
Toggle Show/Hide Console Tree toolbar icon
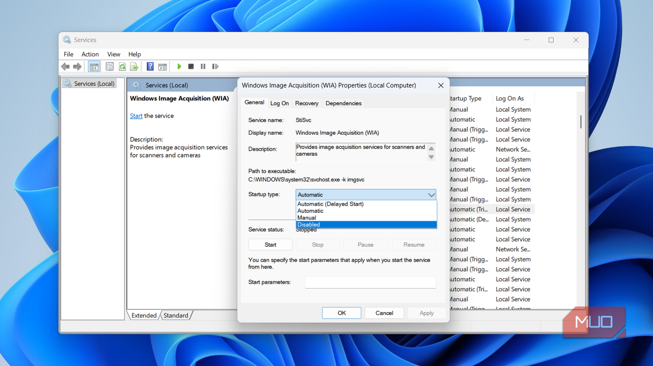[94, 67]
